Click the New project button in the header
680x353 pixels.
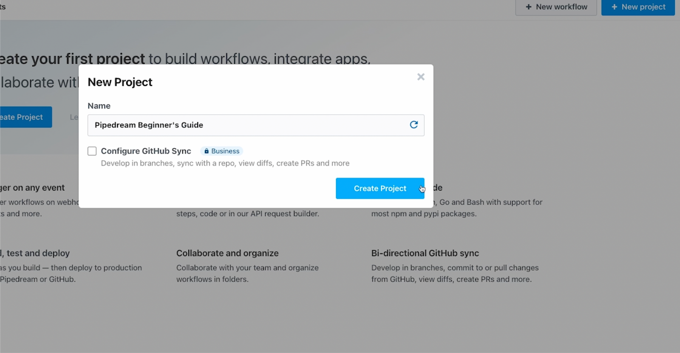click(x=638, y=7)
